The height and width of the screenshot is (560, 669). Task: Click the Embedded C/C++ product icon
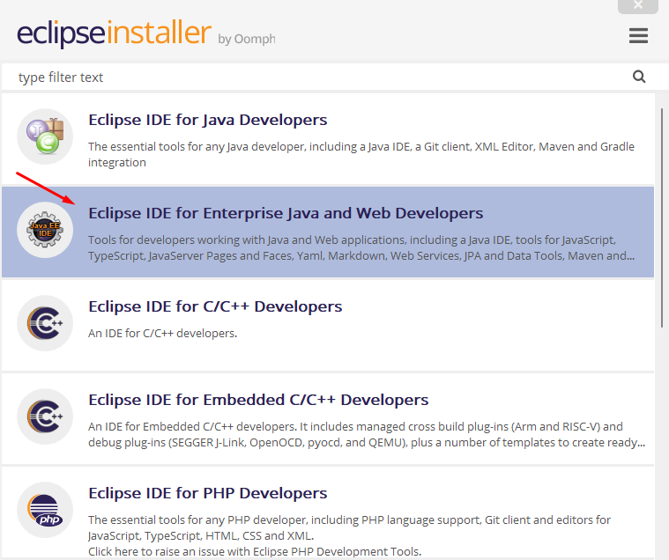coord(45,416)
